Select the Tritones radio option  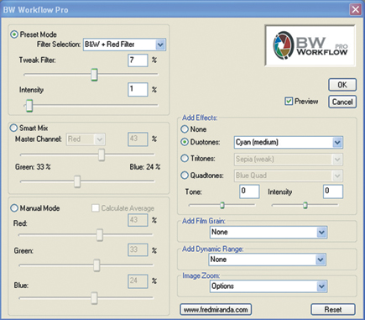coord(185,158)
